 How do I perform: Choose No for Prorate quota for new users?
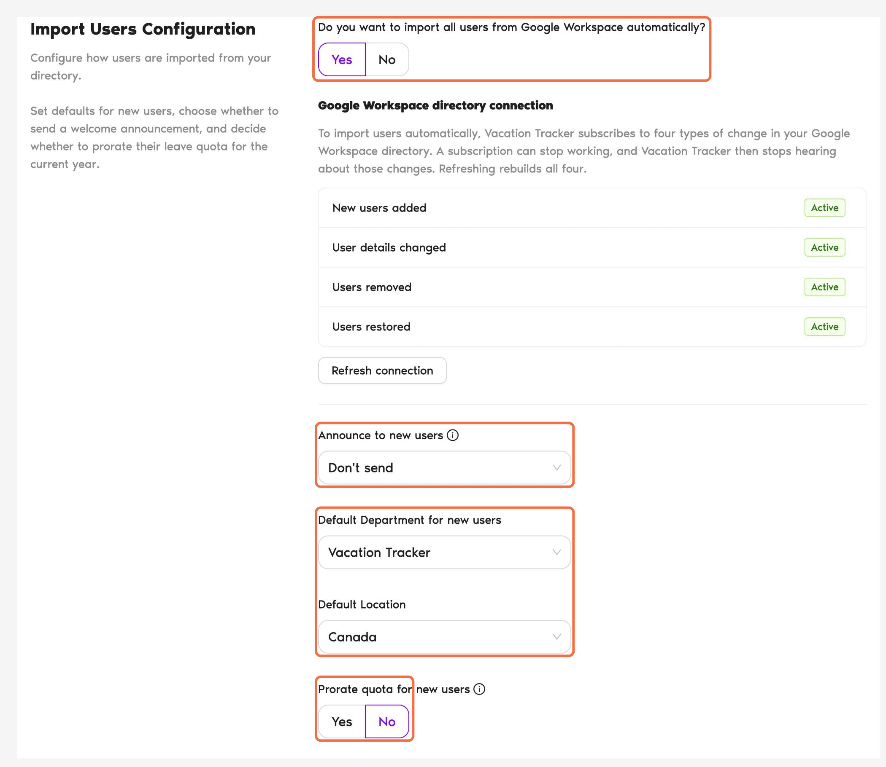(x=387, y=721)
